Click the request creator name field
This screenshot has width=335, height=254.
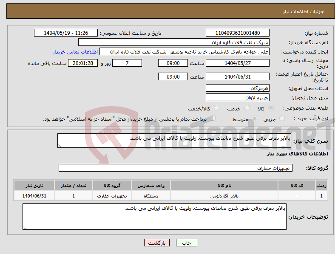pos(185,52)
